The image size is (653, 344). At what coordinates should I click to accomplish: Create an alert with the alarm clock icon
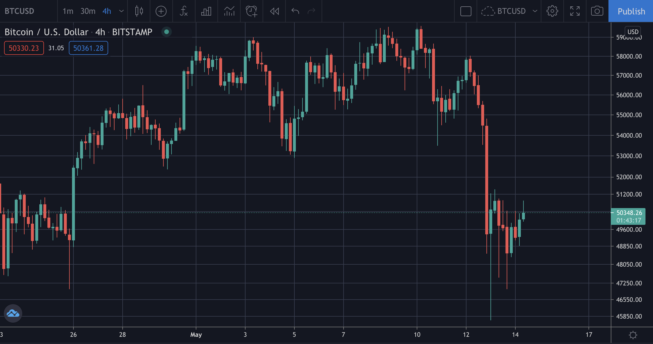(x=252, y=11)
